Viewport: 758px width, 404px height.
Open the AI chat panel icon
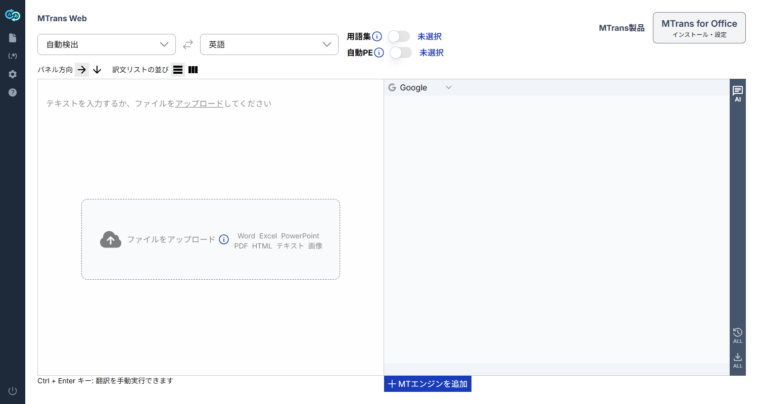pyautogui.click(x=737, y=93)
